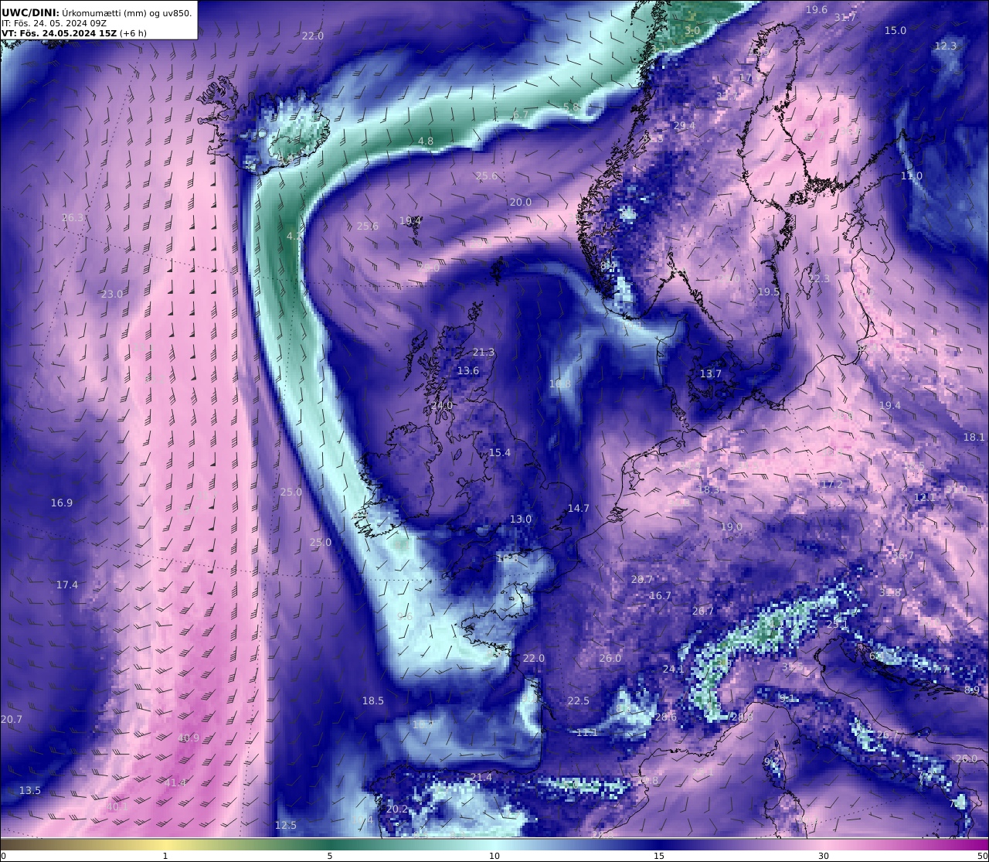
Task: Click the 29.4 value over Norway
Action: (x=685, y=126)
